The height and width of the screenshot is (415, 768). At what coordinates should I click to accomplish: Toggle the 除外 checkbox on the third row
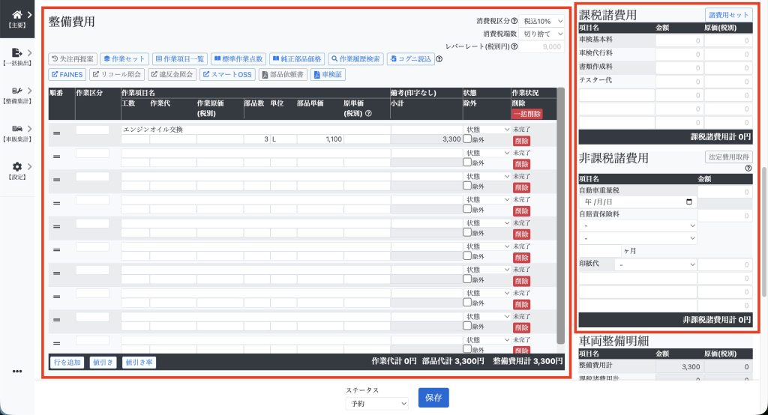[x=467, y=186]
